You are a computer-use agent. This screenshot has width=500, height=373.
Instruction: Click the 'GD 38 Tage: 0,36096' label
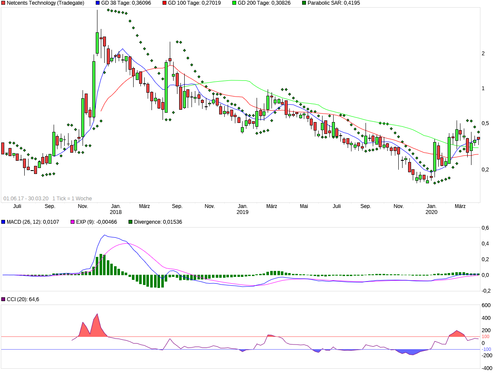tap(126, 3)
